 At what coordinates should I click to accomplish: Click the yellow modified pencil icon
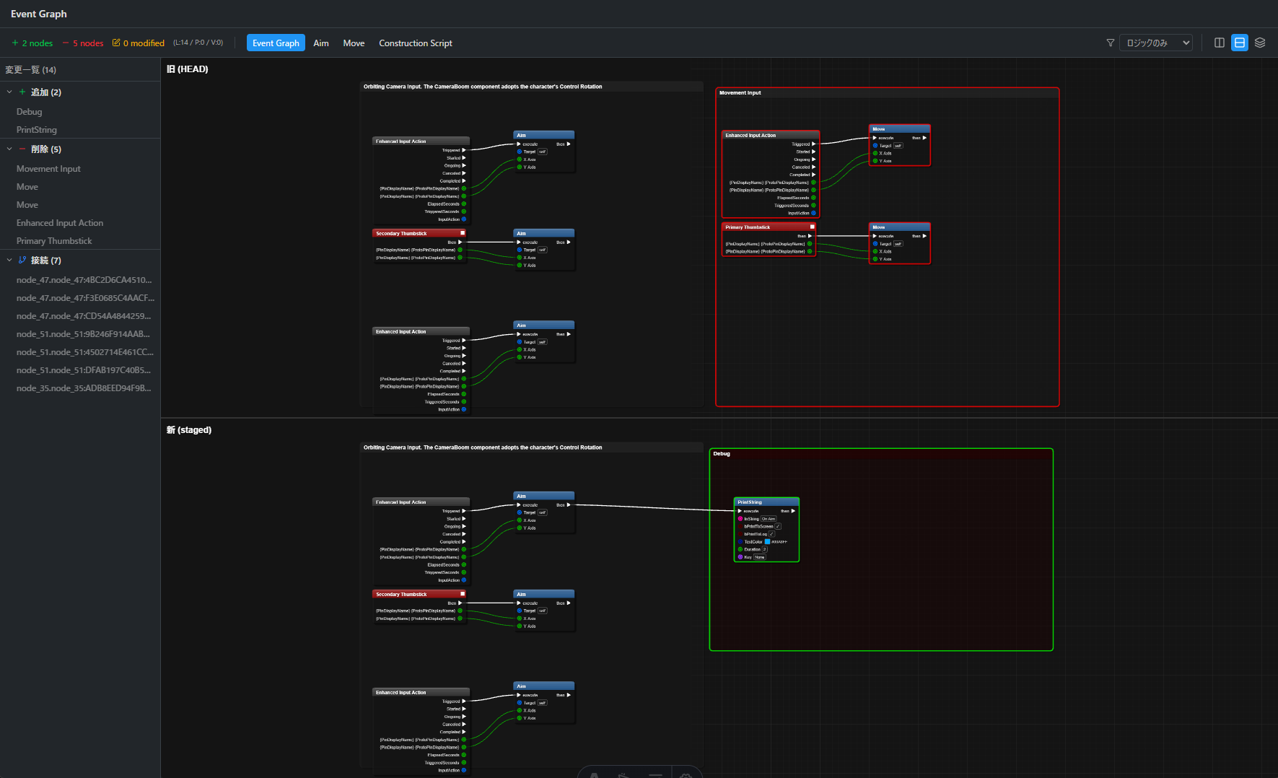coord(116,43)
